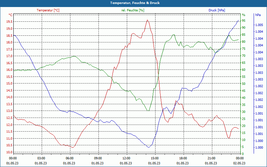Click the '18,5' temperature axis tick
Viewport: 267px width, 167px height.
point(9,36)
